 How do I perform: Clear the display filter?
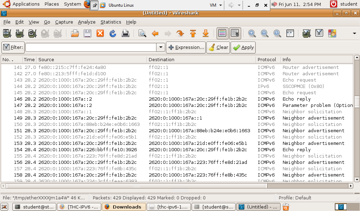218,47
